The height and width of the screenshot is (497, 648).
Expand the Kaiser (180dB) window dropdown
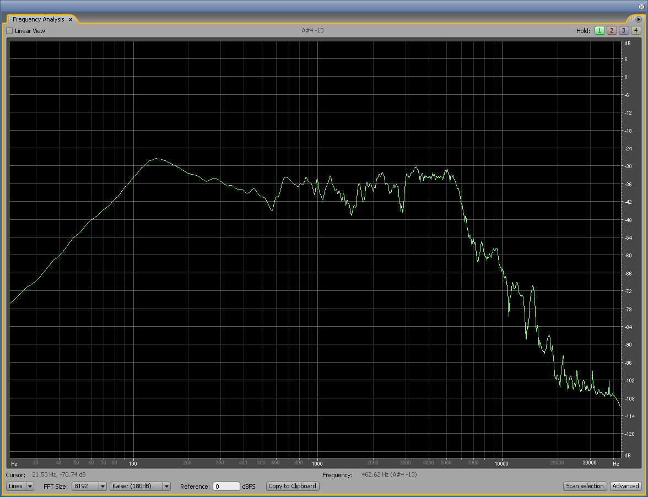click(140, 487)
